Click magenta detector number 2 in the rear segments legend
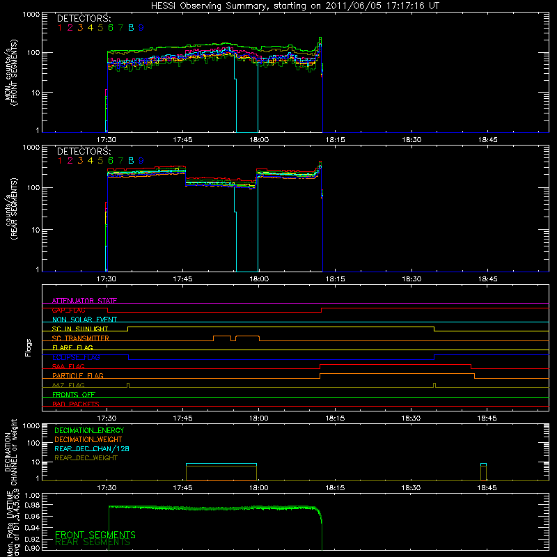The image size is (557, 557). [x=70, y=161]
